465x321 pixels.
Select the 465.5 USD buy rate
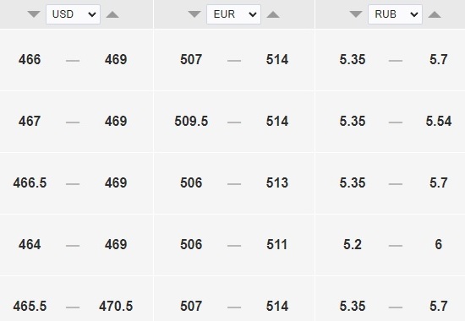[30, 306]
